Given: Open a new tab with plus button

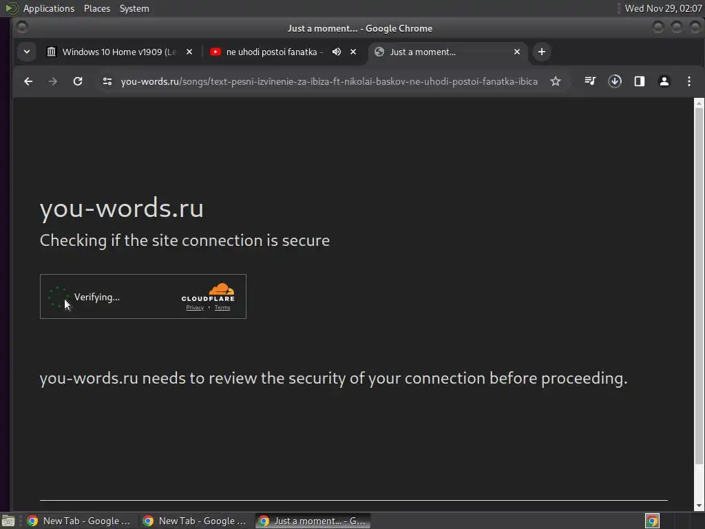Looking at the screenshot, I should click(x=542, y=52).
